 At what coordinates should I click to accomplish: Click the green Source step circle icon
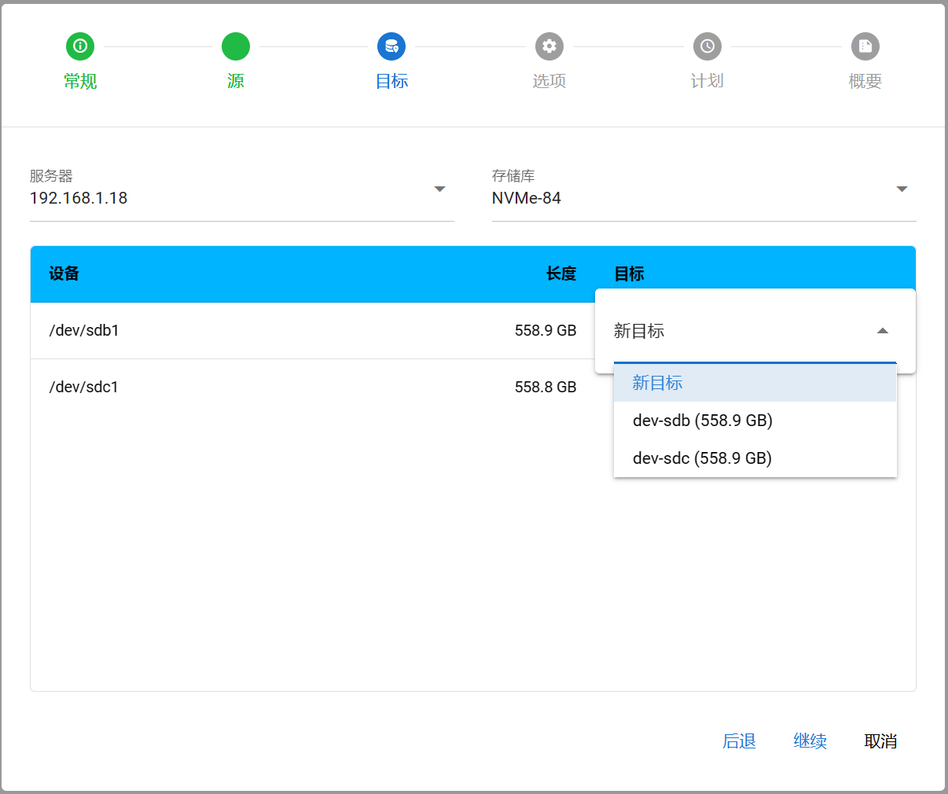pyautogui.click(x=236, y=46)
